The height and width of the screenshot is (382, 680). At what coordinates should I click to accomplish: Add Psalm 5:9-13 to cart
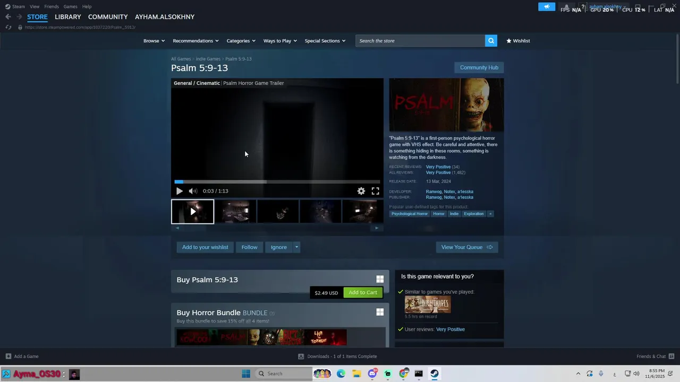[363, 292]
